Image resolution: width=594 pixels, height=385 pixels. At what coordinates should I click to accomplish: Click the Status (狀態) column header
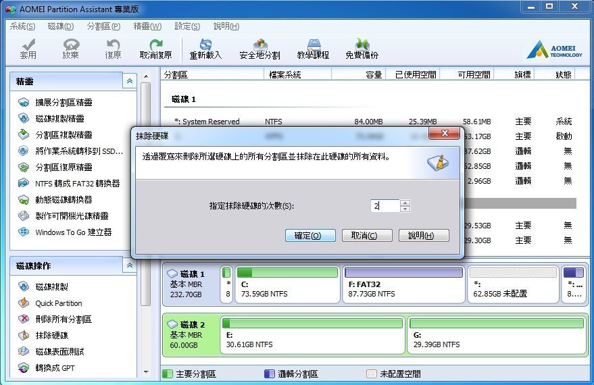point(555,74)
